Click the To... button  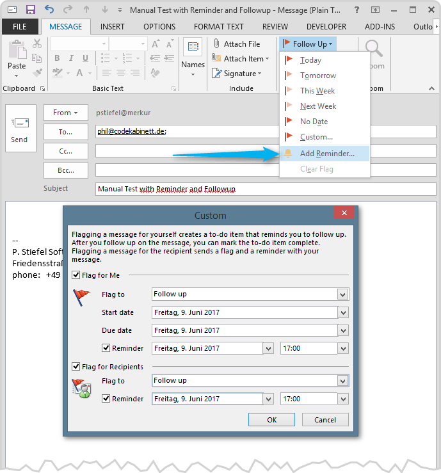tap(66, 132)
